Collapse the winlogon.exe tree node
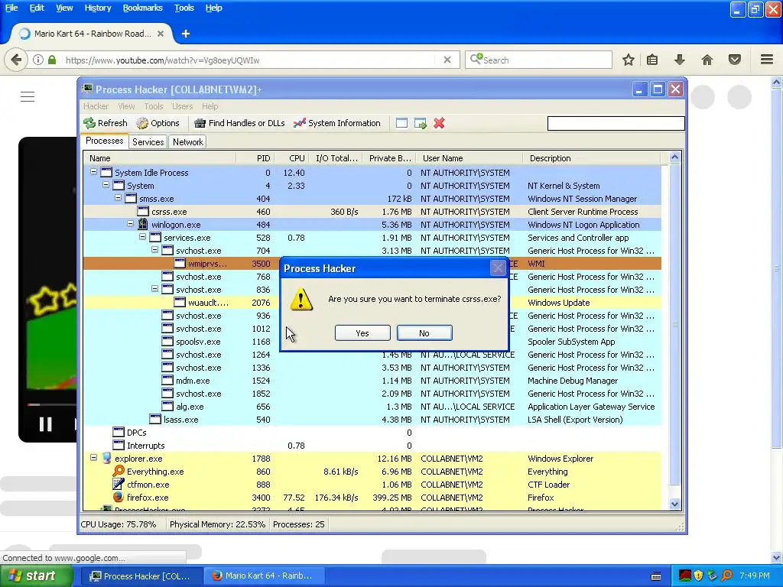783x587 pixels. [x=130, y=224]
